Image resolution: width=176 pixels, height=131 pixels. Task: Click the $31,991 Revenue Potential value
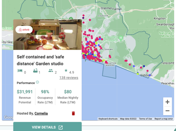click(x=25, y=92)
